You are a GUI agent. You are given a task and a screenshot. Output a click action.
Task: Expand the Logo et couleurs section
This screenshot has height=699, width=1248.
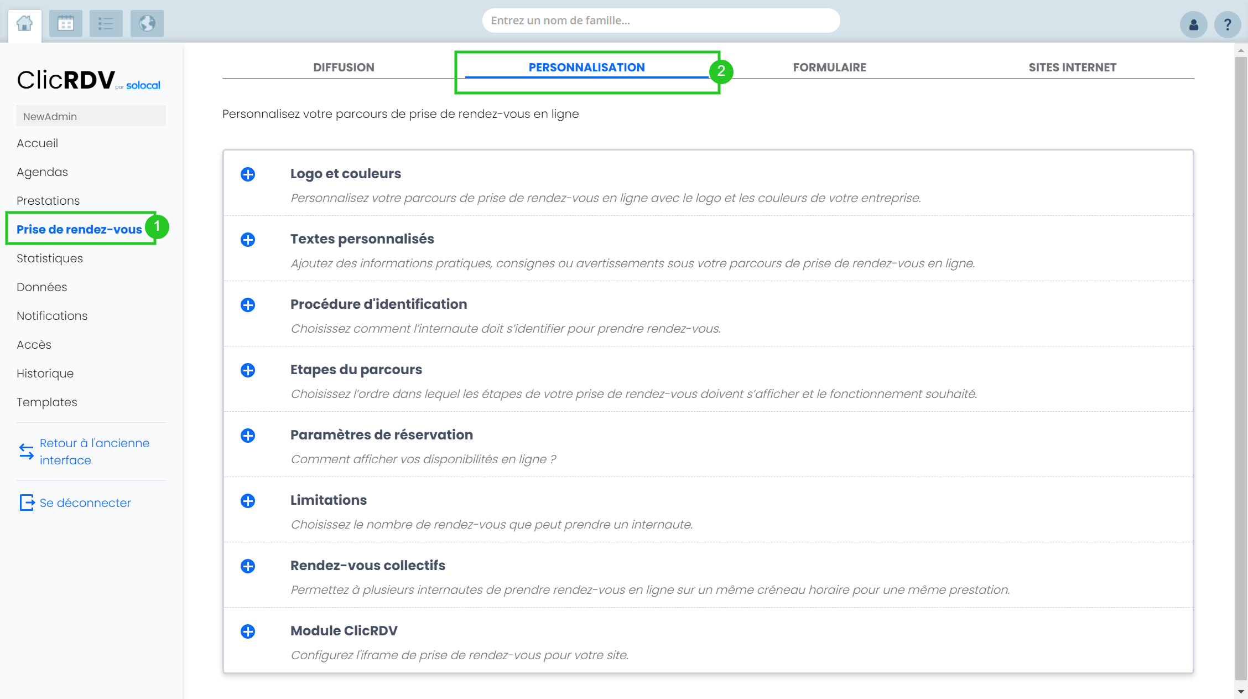[248, 174]
